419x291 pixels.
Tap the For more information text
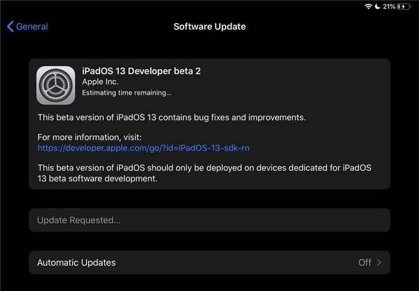pos(89,137)
